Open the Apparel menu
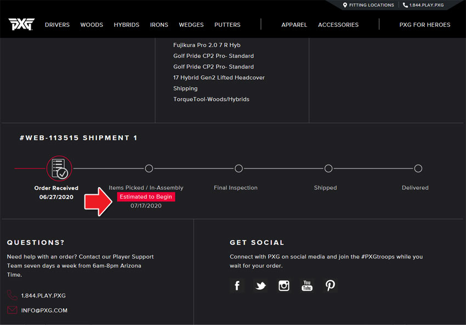 [294, 25]
